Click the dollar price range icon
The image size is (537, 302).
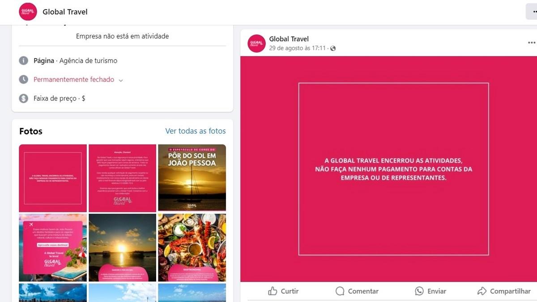point(24,98)
